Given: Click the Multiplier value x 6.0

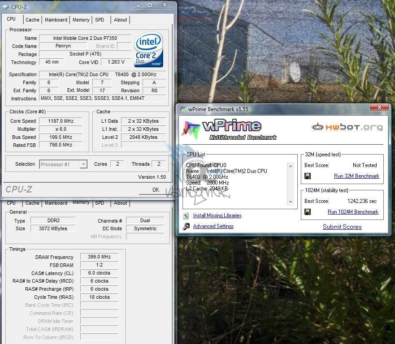Looking at the screenshot, I should tap(61, 129).
